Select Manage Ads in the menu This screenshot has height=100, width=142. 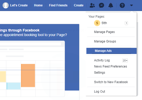pos(111,51)
